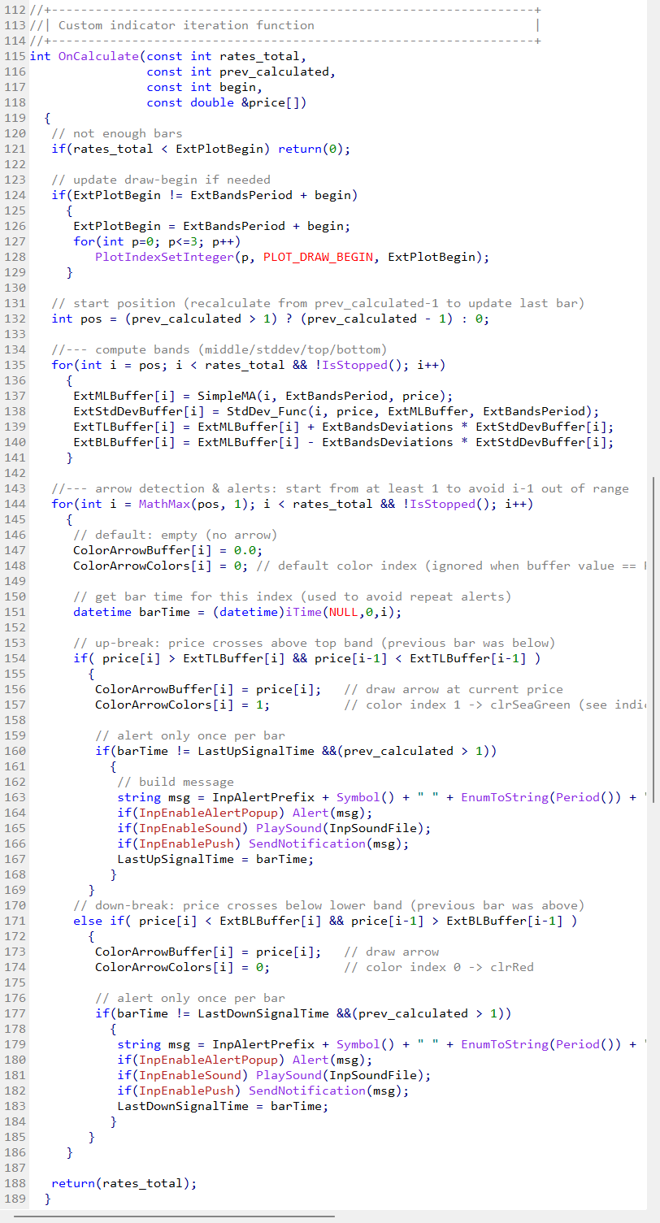
Task: Click comment '// default: empty (no arrow)'
Action: point(175,535)
